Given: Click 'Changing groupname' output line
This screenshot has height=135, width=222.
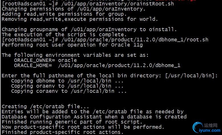Looking at the screenshot, I should click(89, 29).
